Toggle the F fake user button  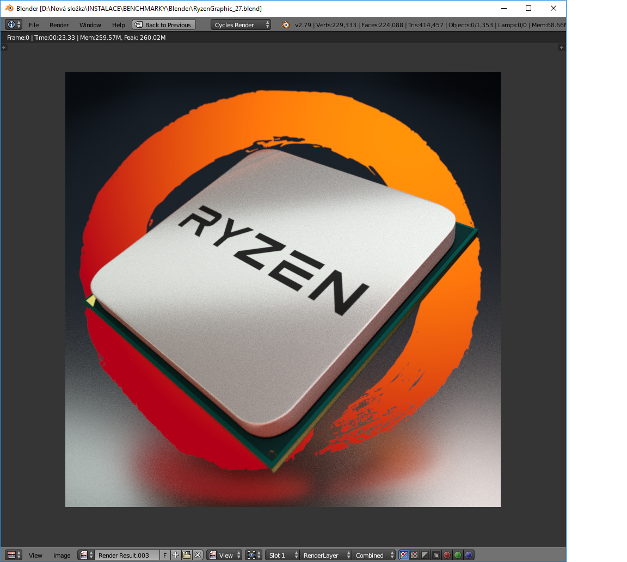pos(165,555)
